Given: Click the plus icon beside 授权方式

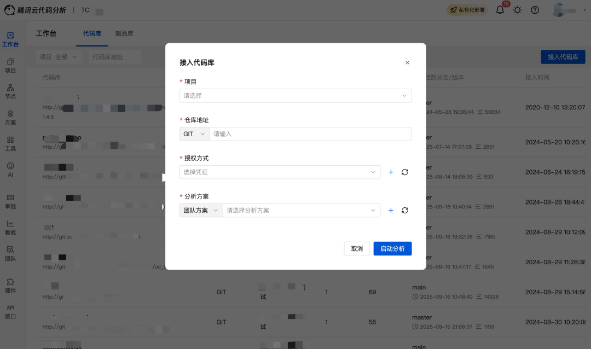Looking at the screenshot, I should pos(391,172).
